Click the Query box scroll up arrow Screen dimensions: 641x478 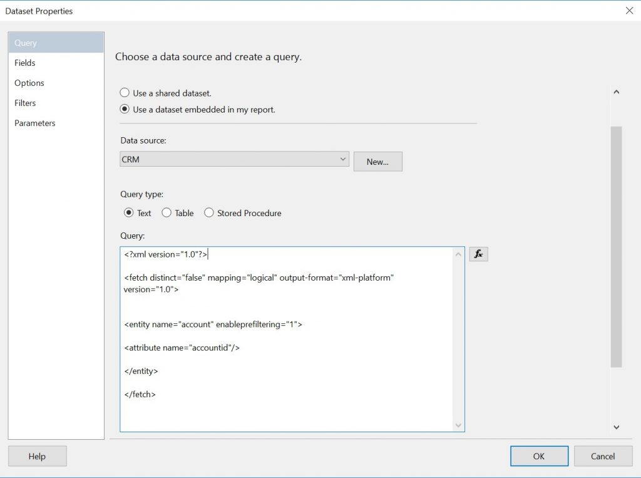point(458,254)
